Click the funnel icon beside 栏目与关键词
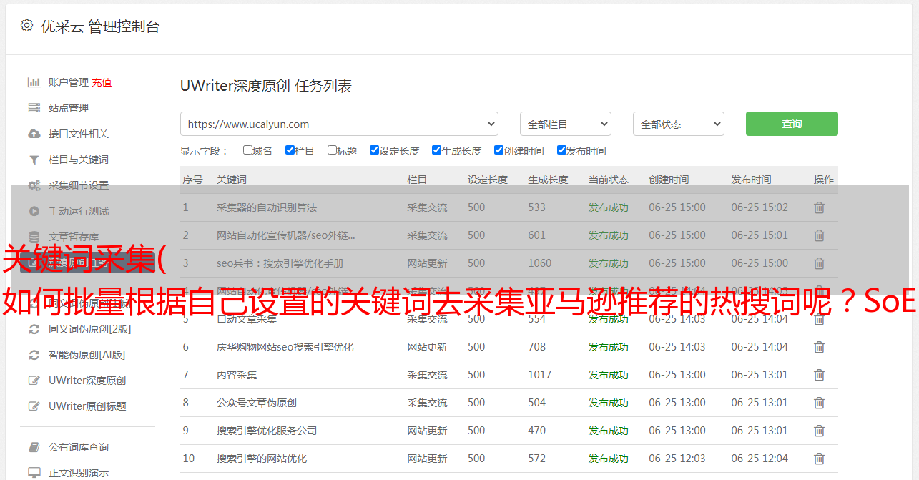This screenshot has width=919, height=480. tap(34, 160)
